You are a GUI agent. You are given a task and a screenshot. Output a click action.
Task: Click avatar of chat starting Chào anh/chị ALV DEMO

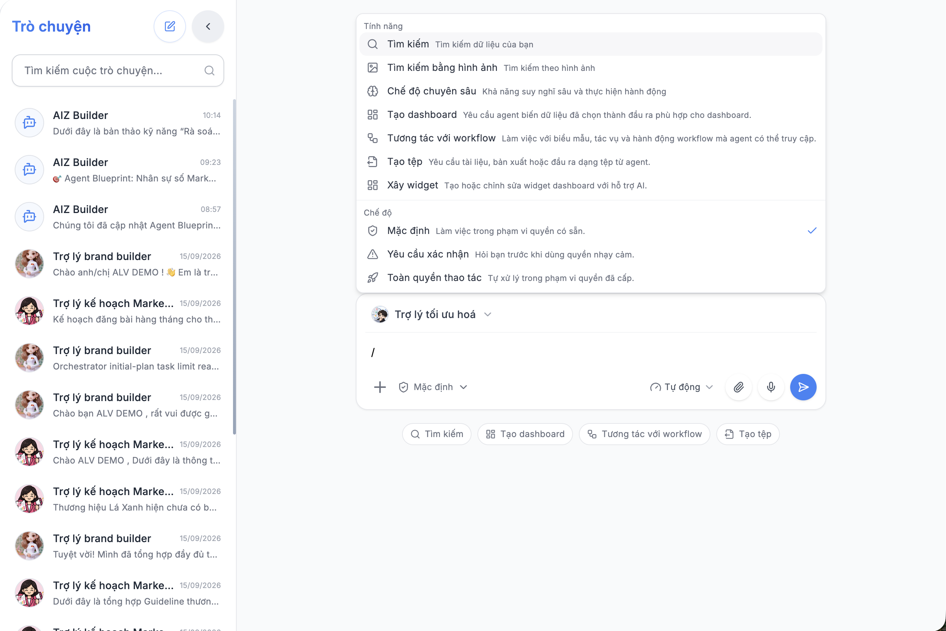[x=29, y=264]
